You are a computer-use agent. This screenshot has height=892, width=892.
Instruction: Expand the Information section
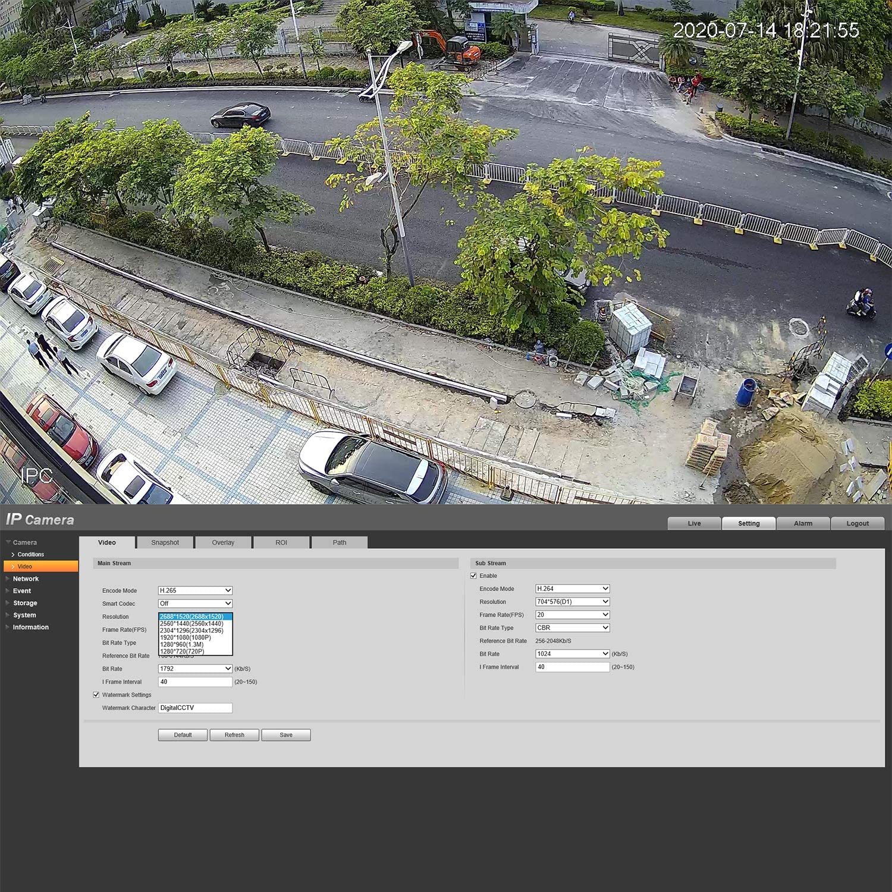coord(31,627)
